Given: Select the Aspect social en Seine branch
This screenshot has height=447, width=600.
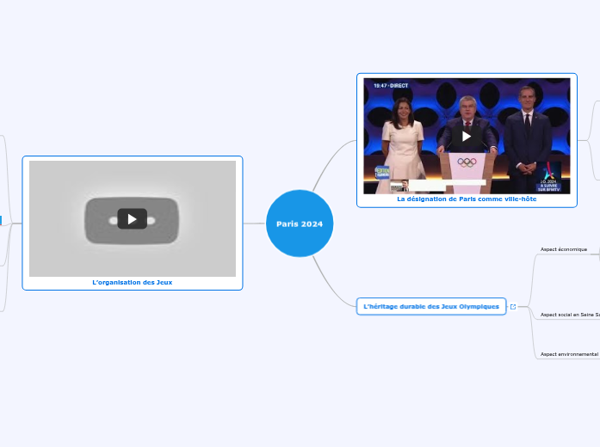Looking at the screenshot, I should pyautogui.click(x=570, y=315).
